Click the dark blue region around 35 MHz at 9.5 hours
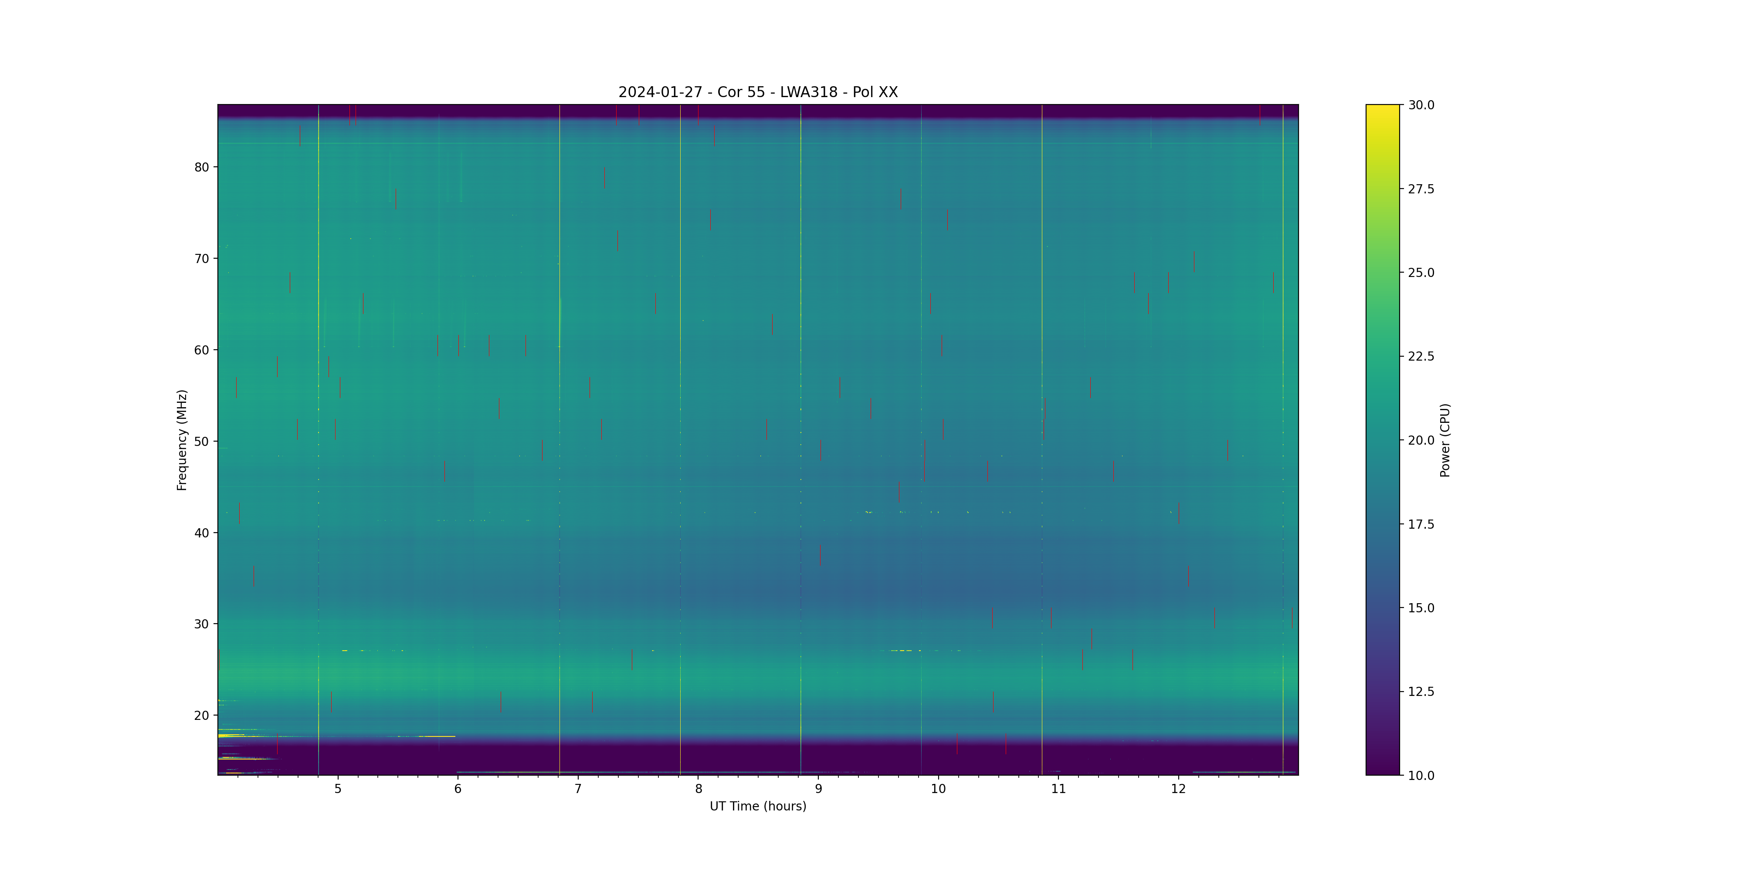 878,578
